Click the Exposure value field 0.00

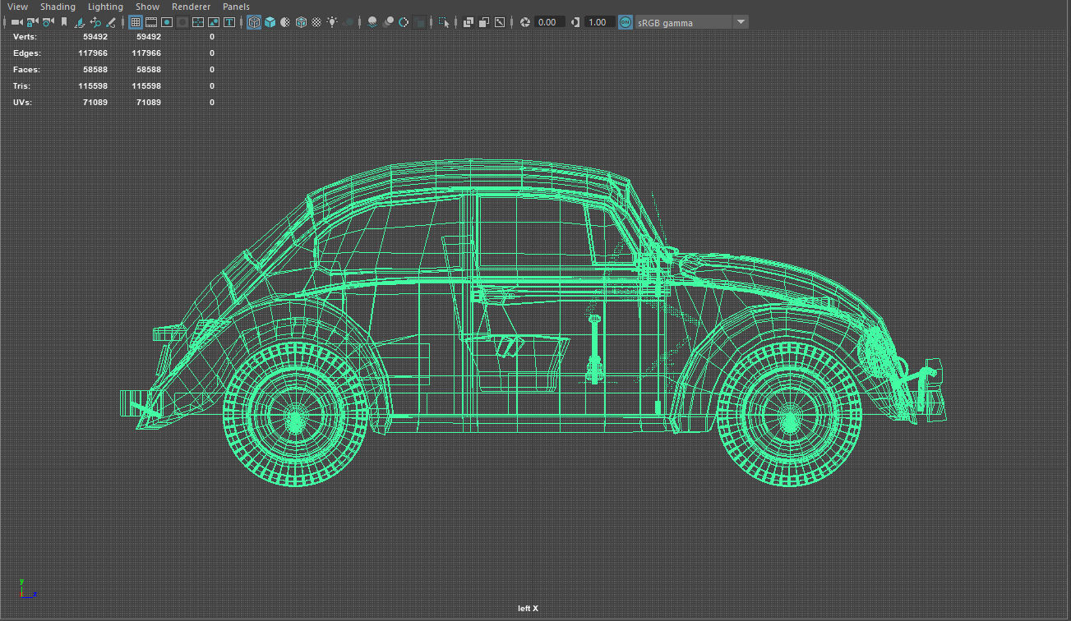coord(550,22)
